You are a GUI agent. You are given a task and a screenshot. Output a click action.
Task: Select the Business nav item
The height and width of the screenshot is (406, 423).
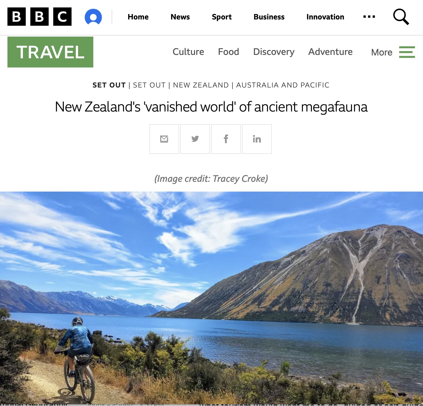(x=269, y=17)
